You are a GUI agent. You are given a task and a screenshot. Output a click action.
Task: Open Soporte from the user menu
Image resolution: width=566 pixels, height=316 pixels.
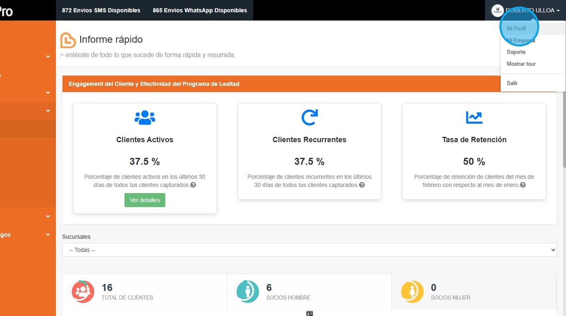point(533,52)
